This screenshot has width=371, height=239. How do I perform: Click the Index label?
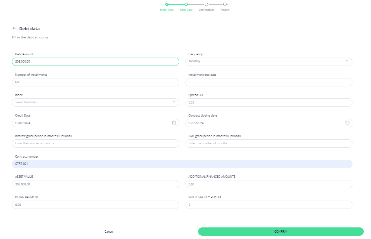[19, 95]
